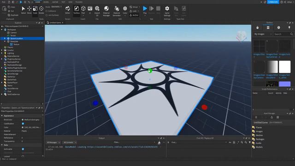This screenshot has height=166, width=295.
Task: Activate the Rotate tool
Action: coord(41,10)
